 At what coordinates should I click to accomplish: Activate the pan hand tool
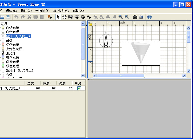pos(64,17)
